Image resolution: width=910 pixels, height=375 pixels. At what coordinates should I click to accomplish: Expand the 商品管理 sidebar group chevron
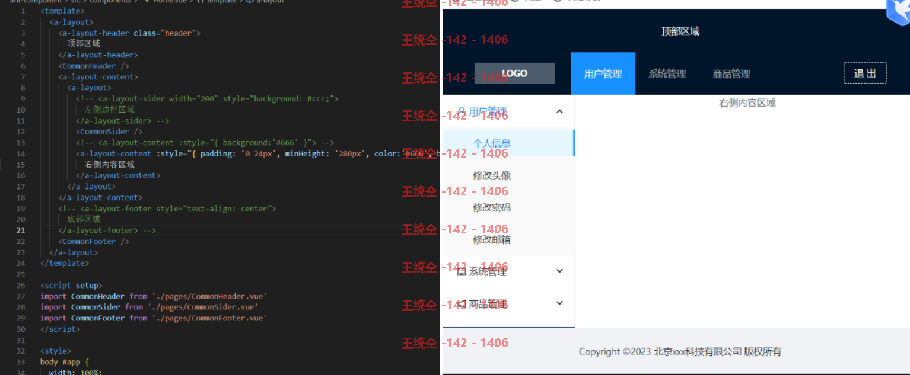coord(559,303)
